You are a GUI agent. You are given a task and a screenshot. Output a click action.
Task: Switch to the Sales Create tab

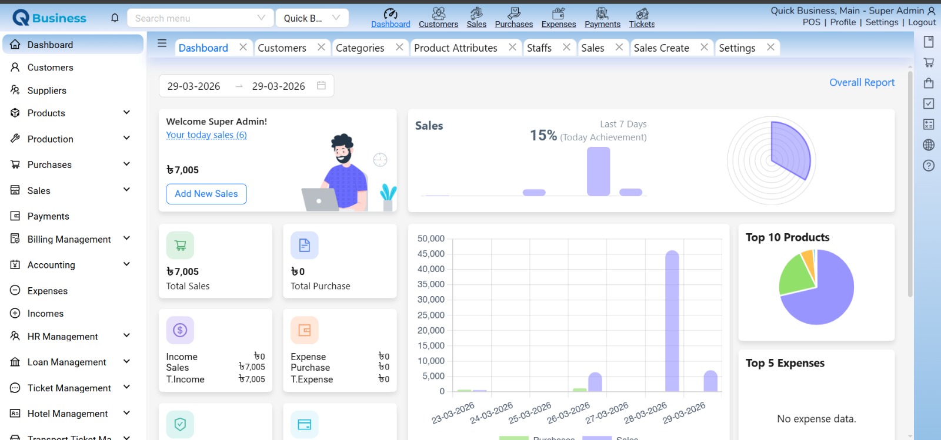point(661,48)
